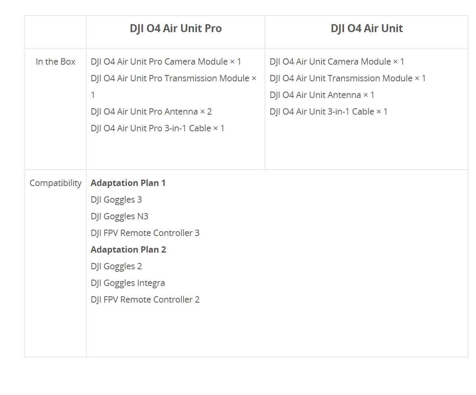This screenshot has width=476, height=395.
Task: Click the DJI O4 Air Unit column header
Action: [367, 29]
